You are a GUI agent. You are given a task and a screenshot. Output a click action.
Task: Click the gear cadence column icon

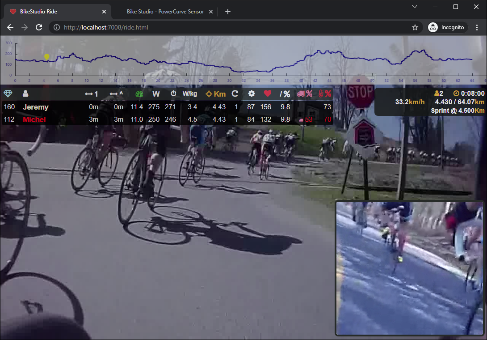[x=251, y=93]
